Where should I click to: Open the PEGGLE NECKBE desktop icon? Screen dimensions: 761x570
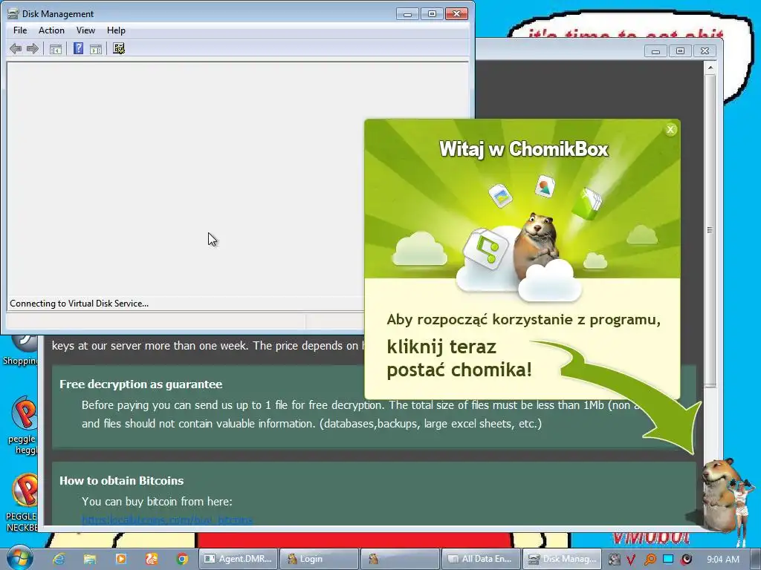(20, 502)
